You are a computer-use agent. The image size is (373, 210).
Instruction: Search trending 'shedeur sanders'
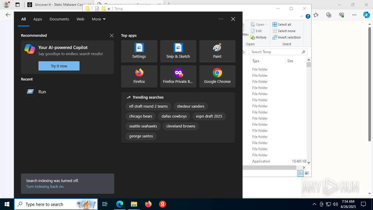[191, 106]
